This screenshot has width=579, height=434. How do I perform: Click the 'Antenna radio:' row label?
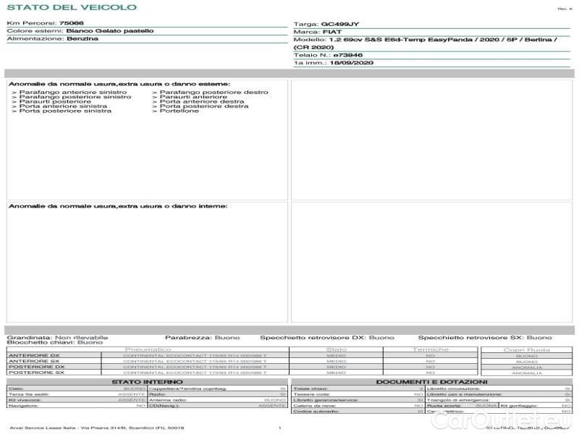[168, 400]
